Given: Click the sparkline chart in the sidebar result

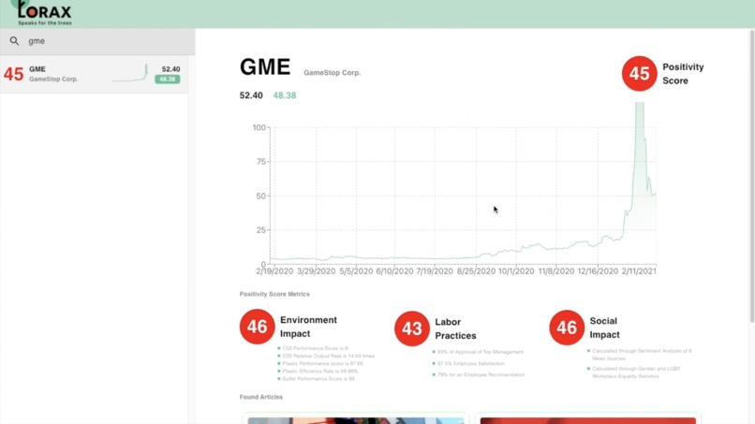Looking at the screenshot, I should pos(130,73).
